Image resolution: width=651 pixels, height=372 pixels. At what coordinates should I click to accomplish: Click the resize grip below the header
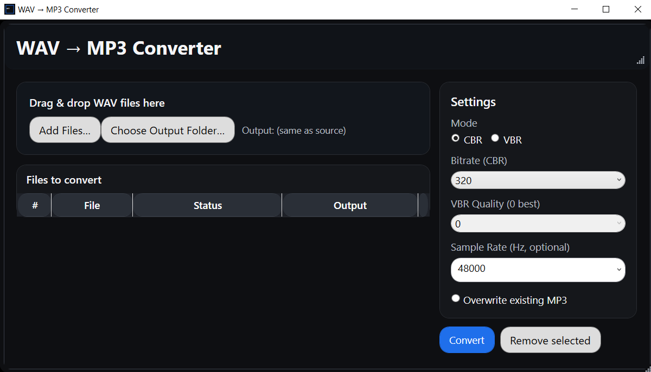click(x=641, y=60)
